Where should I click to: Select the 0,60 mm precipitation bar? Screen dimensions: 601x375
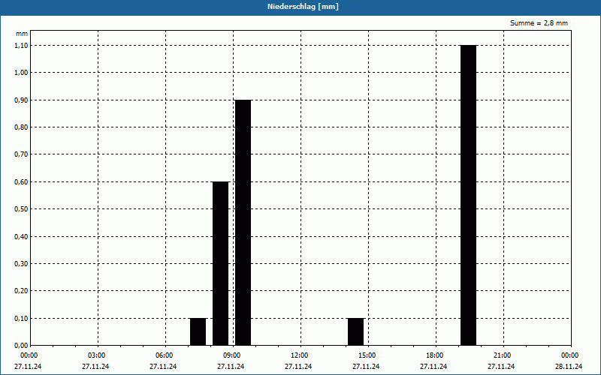pos(220,264)
